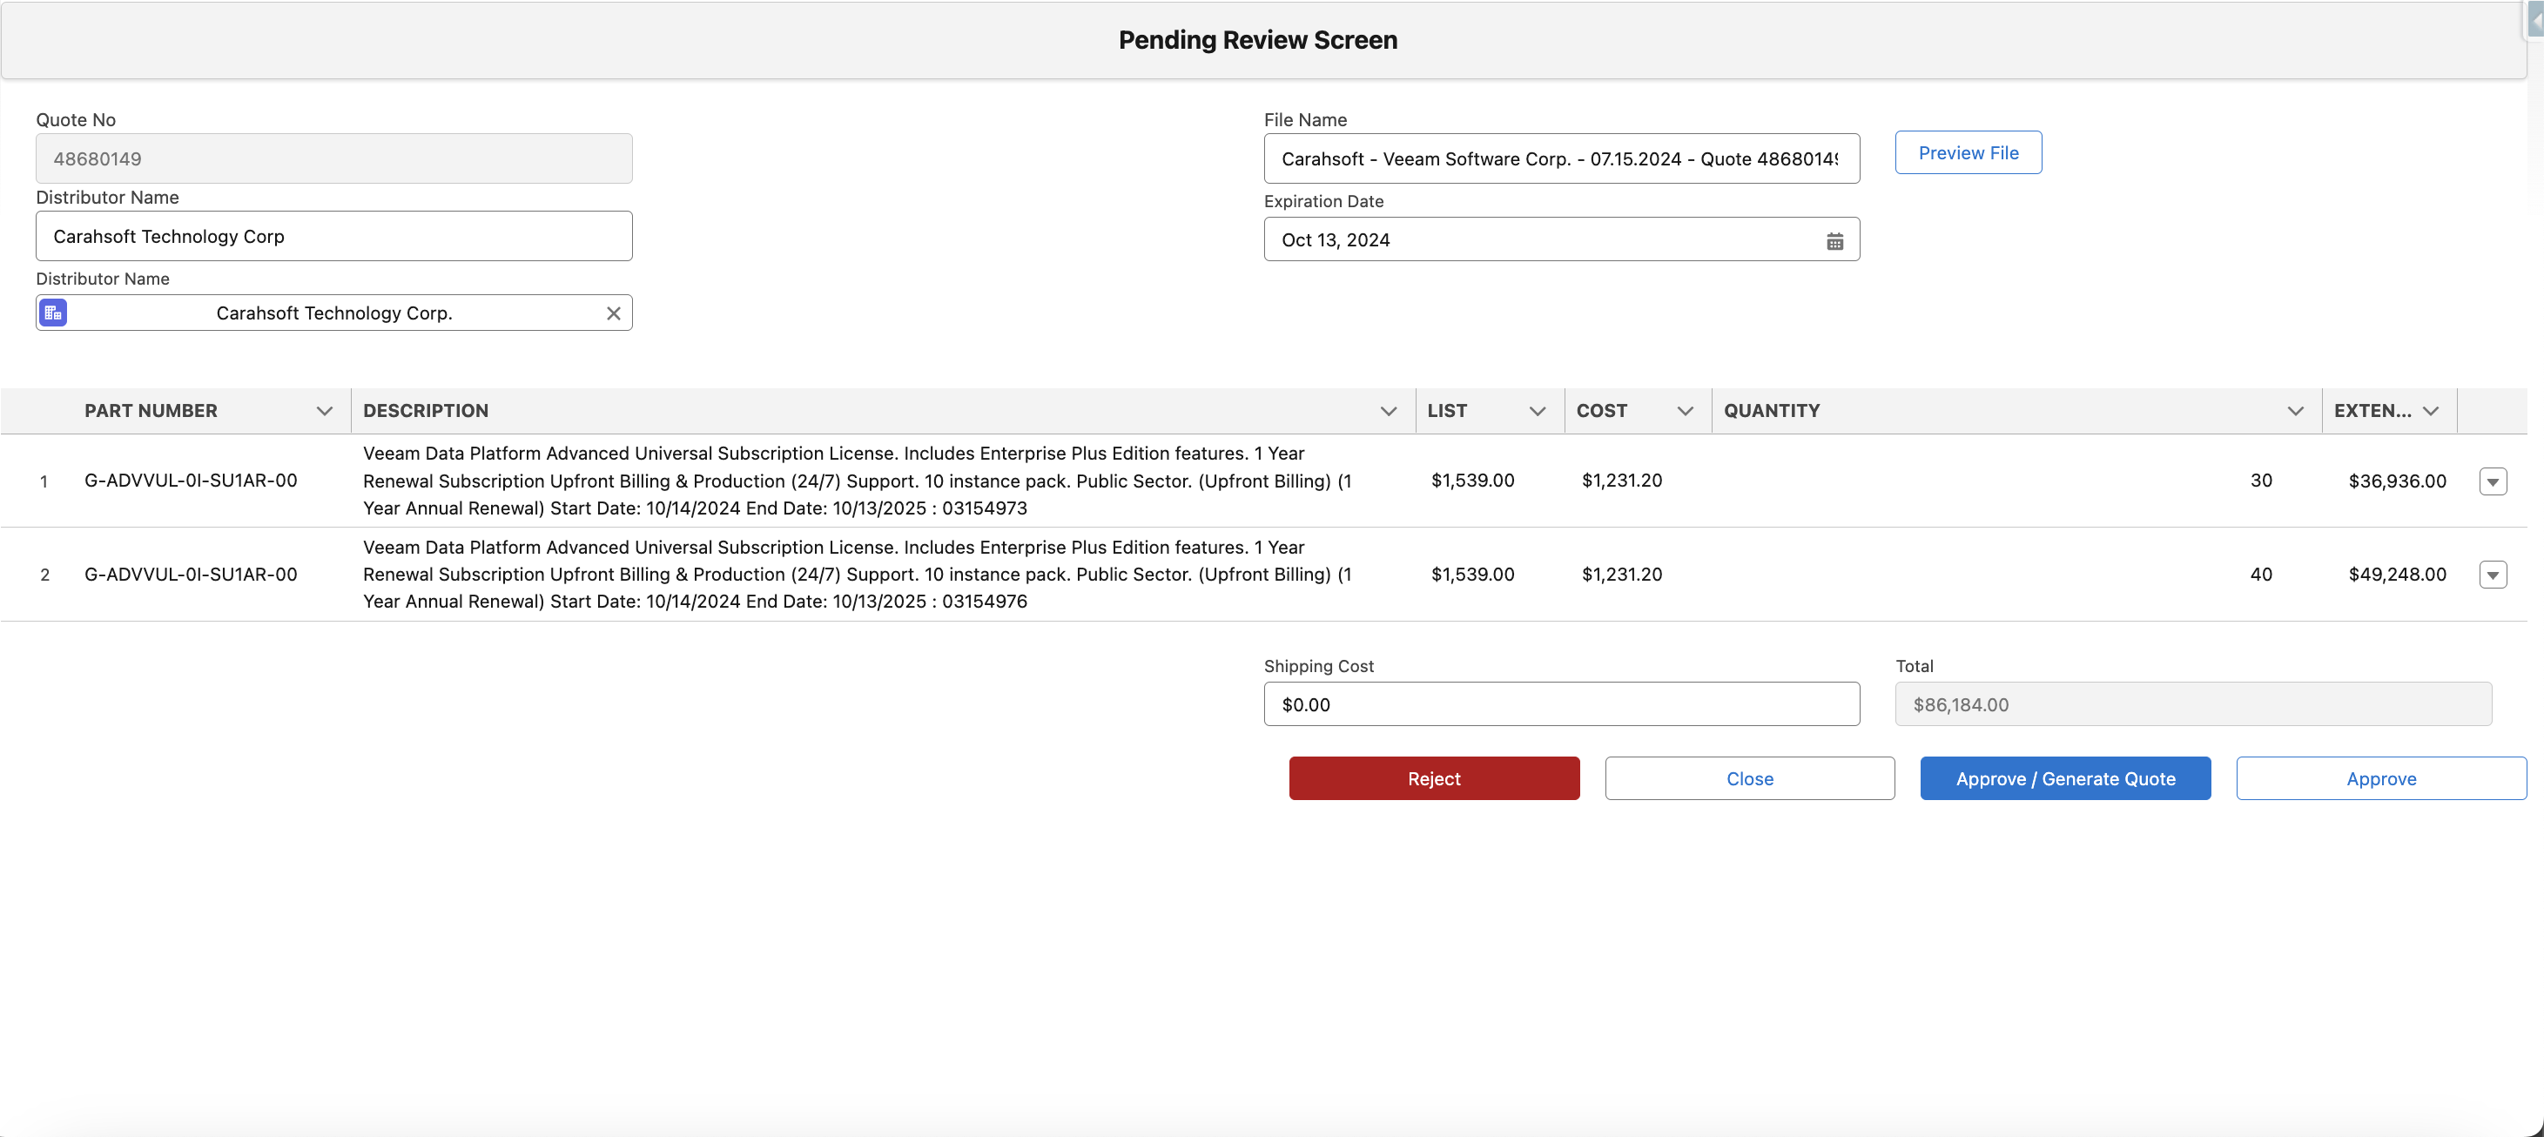Expand the Extended column menu chevron
This screenshot has width=2544, height=1137.
(2431, 411)
